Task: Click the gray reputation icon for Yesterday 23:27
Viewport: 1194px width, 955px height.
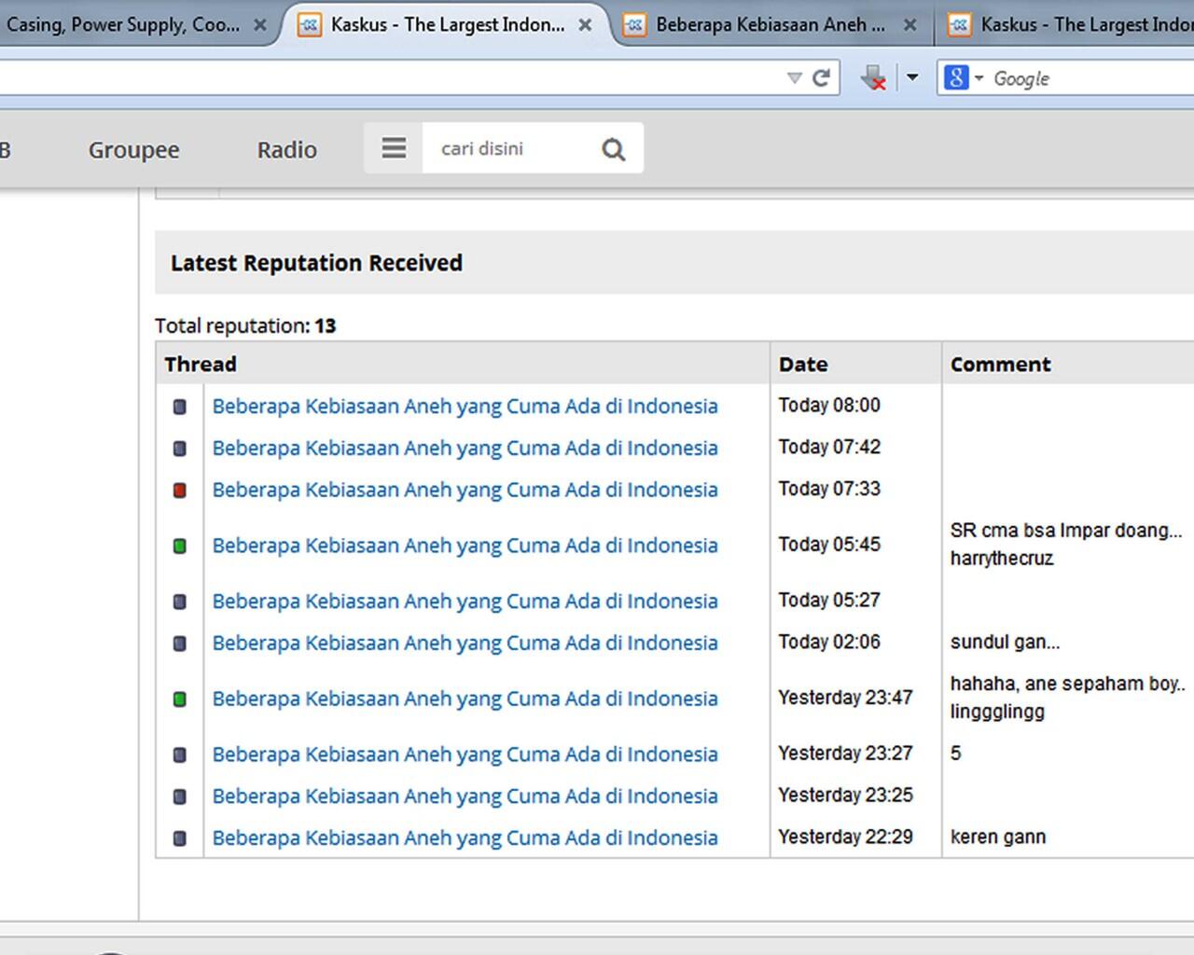Action: coord(180,754)
